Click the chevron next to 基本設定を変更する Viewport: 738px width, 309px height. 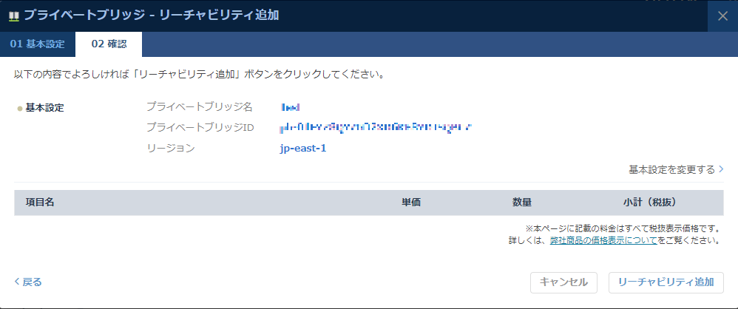tap(721, 169)
